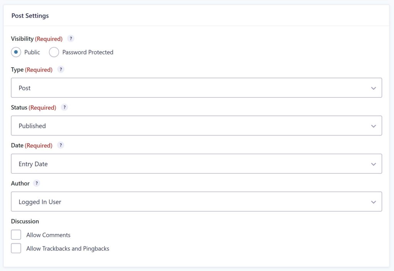Image resolution: width=394 pixels, height=271 pixels.
Task: Click the Date help icon
Action: pyautogui.click(x=60, y=145)
